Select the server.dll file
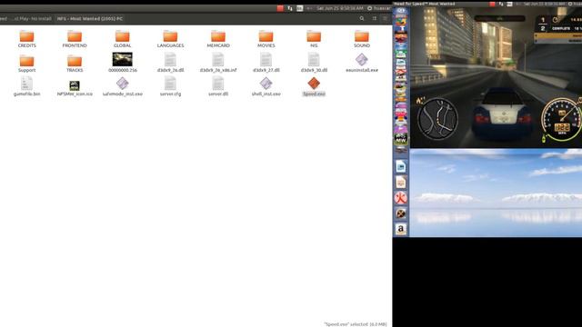 [218, 86]
